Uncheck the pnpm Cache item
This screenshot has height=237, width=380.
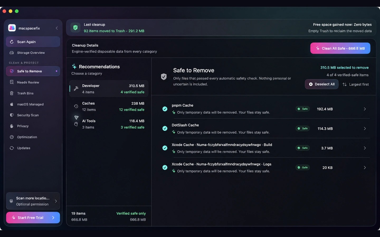(165, 109)
